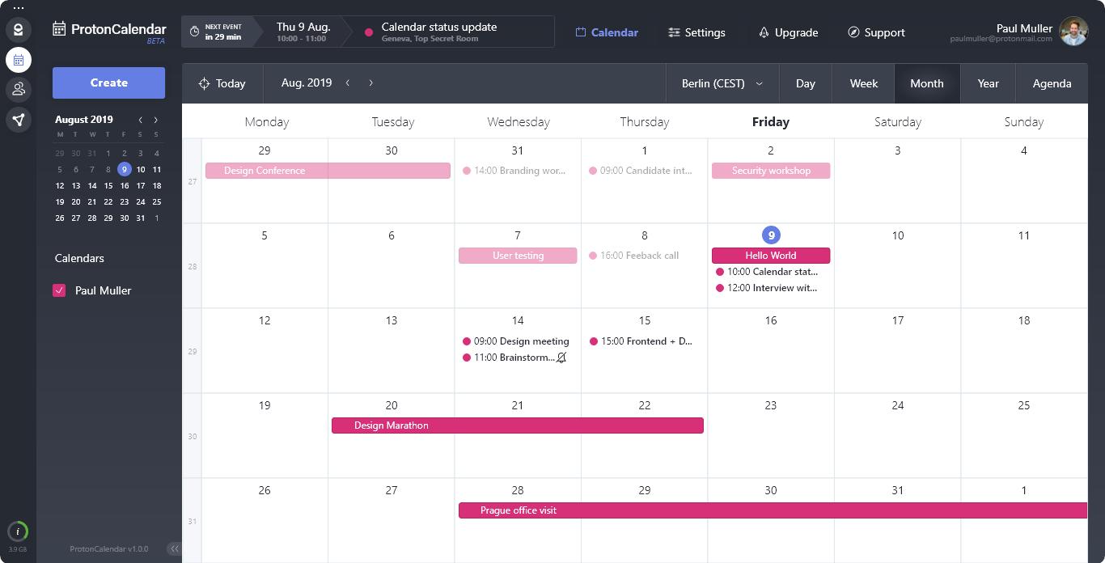Open the Berlin (CEST) timezone dropdown
The image size is (1105, 563).
click(722, 83)
